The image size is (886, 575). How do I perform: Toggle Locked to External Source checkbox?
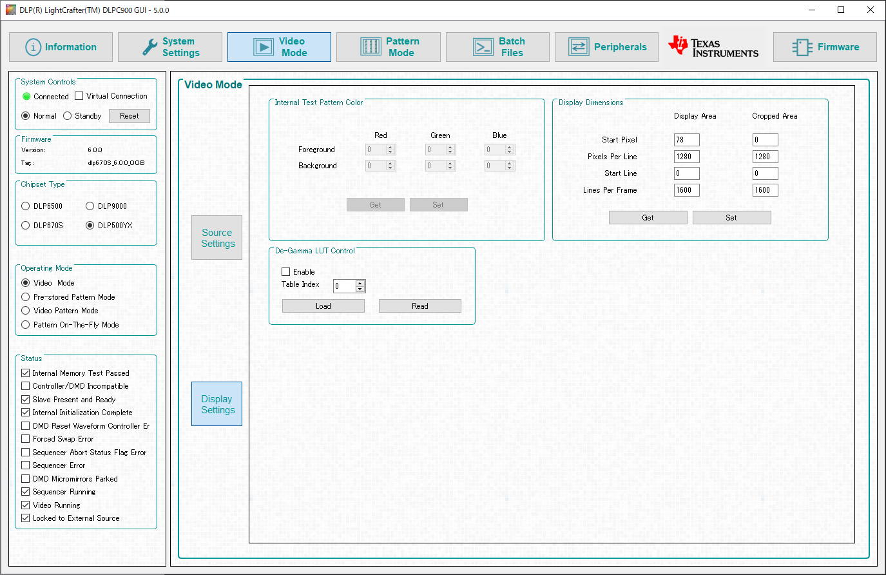26,518
